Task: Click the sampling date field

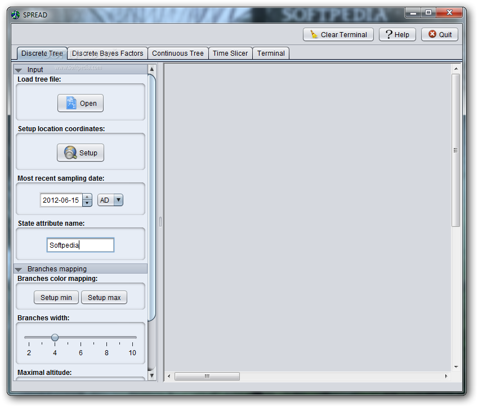Action: point(61,200)
